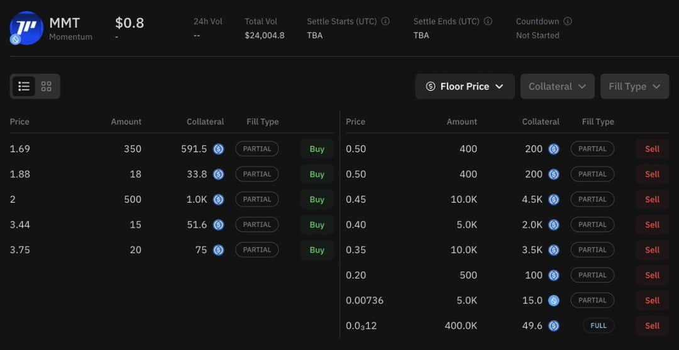Viewport: 679px width, 350px height.
Task: Click collateral coin icon beside 49.6
Action: pos(553,325)
